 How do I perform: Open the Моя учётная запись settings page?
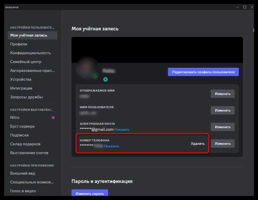pyautogui.click(x=32, y=35)
